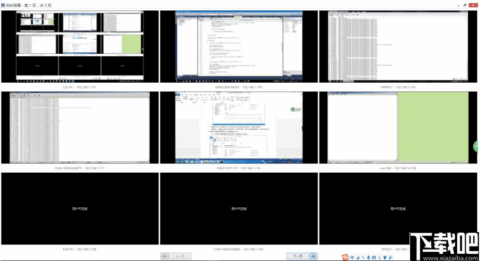Click the NSECSOFT-PC - 192.168.1.116 label
This screenshot has width=480, height=261.
[239, 168]
